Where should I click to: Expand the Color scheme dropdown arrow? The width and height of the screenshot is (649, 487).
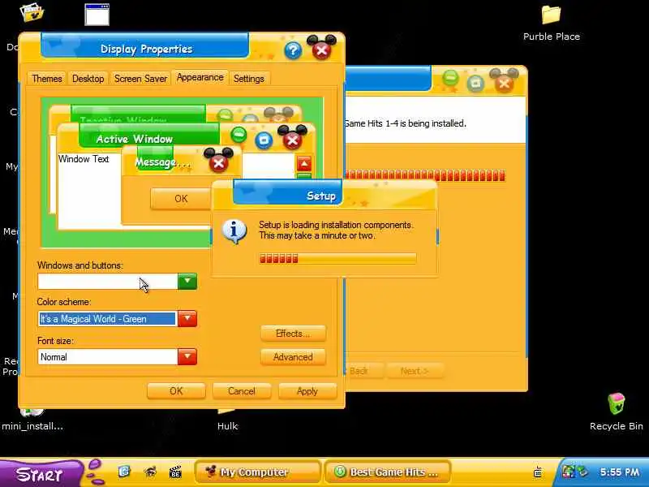pyautogui.click(x=187, y=318)
